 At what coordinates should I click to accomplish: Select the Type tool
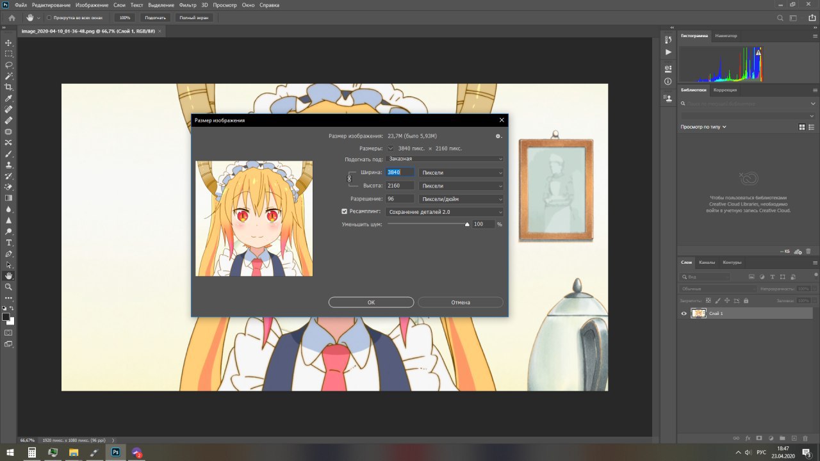coord(9,243)
